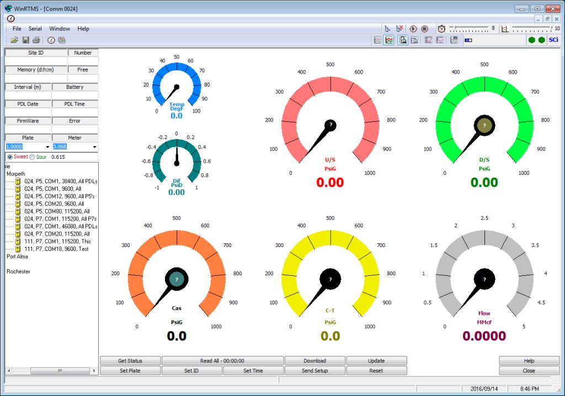Select the Sweet gas radio button
Screen dimensions: 565x396
(x=10, y=157)
